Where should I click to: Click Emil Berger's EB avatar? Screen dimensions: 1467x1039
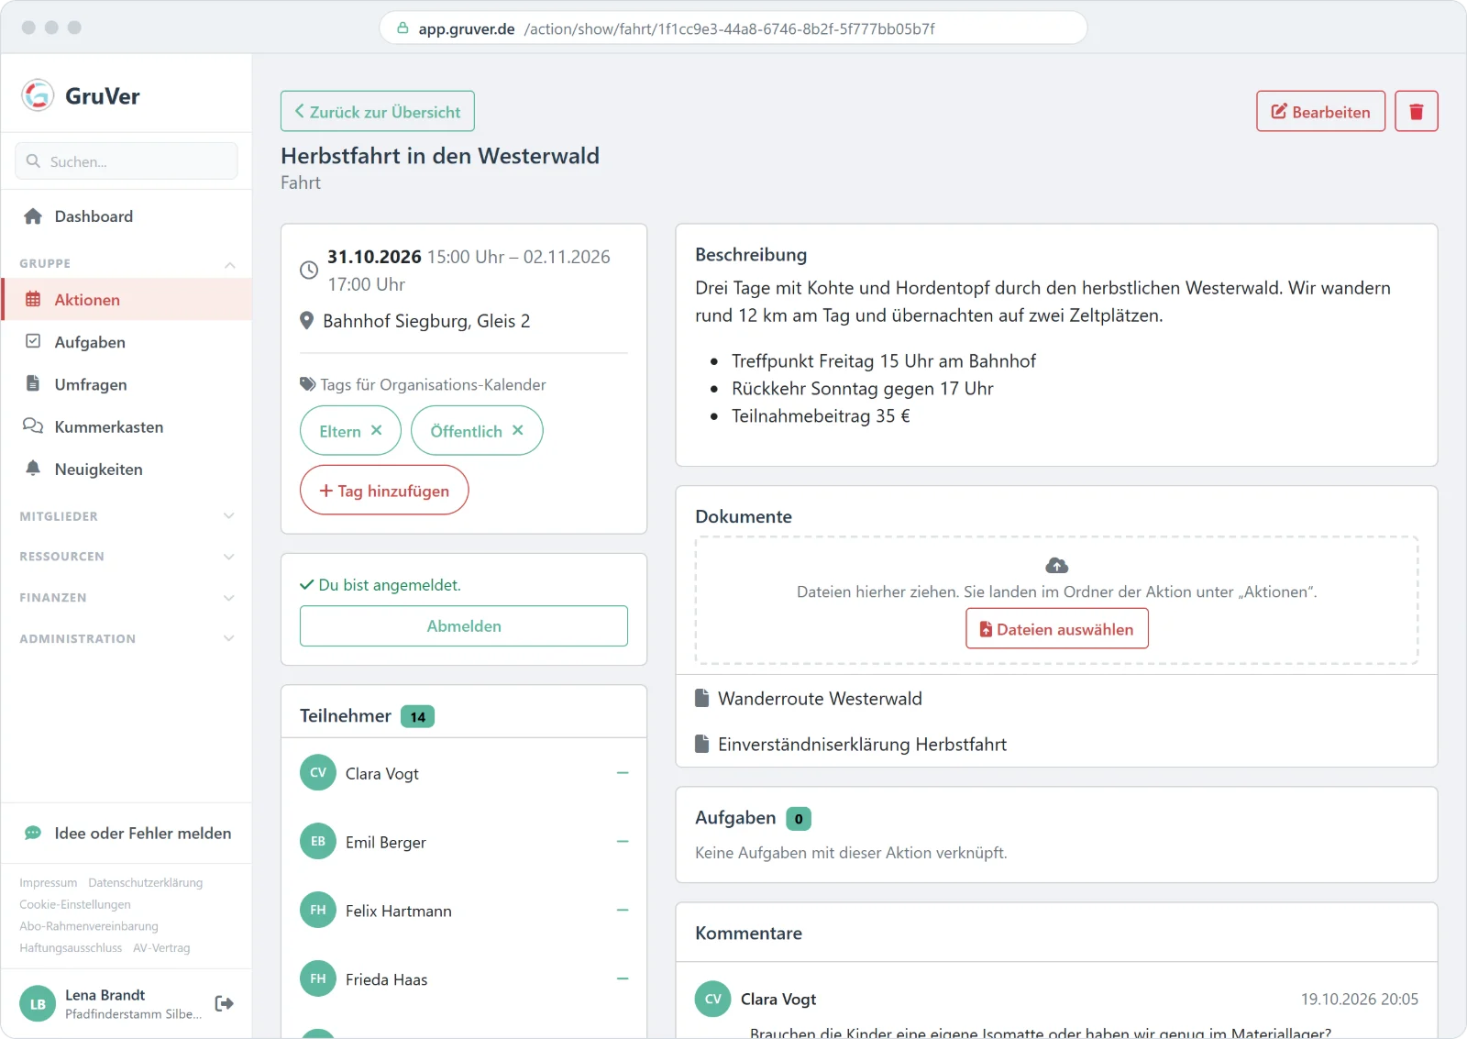pos(318,841)
